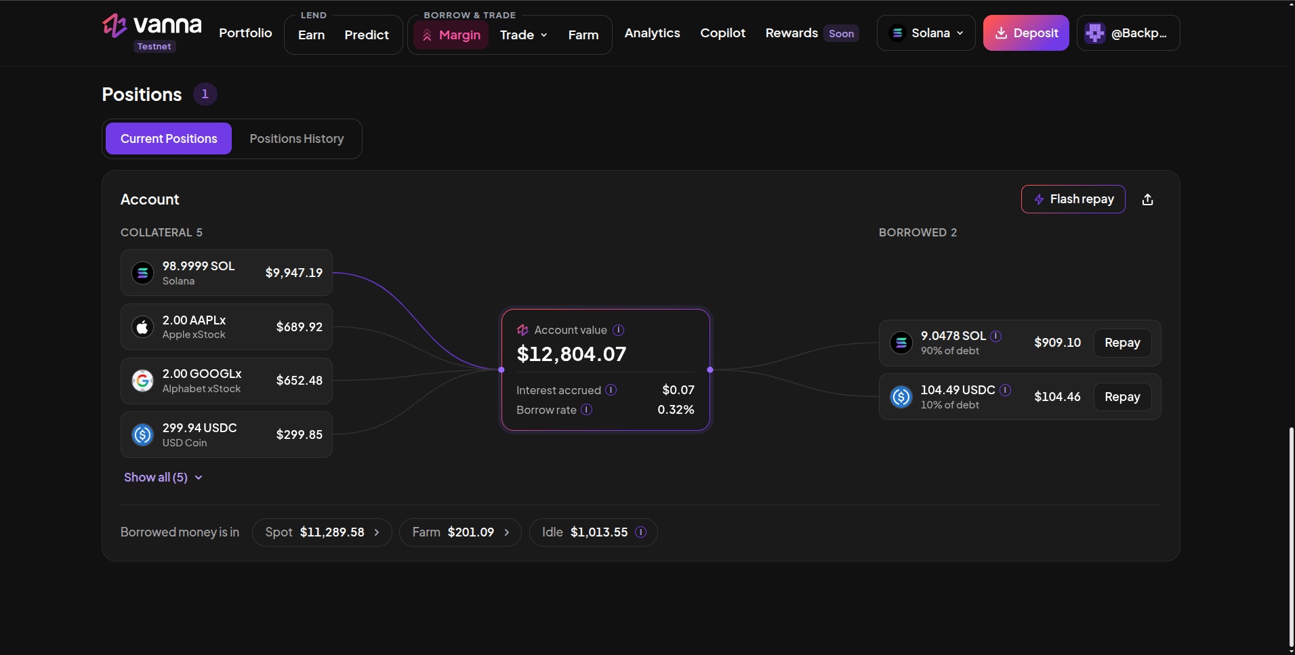Screen dimensions: 1295x655
Task: Click the info icon beside 9.0478 SOL
Action: [x=995, y=336]
